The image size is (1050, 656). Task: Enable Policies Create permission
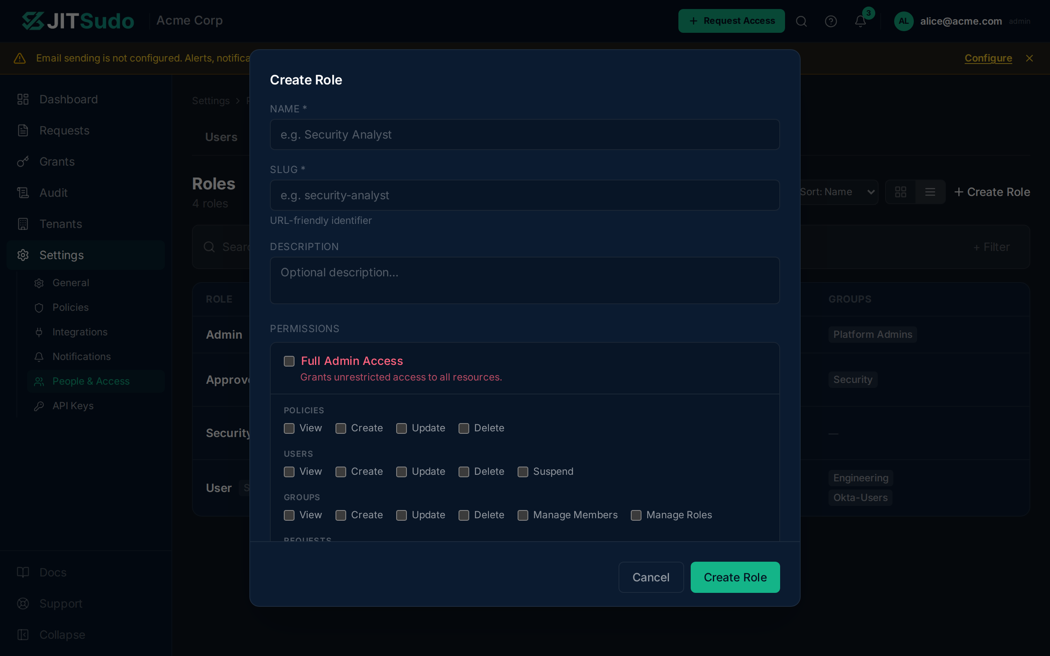tap(340, 428)
